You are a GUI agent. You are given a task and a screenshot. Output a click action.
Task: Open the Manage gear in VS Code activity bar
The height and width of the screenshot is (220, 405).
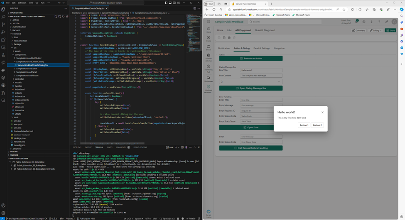3,213
